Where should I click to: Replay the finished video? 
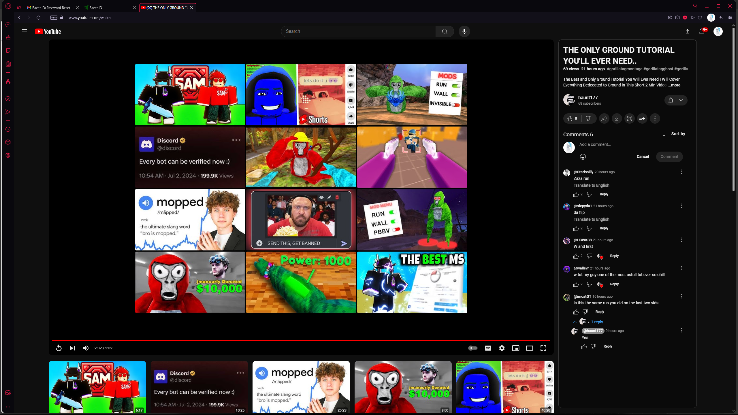pos(59,348)
